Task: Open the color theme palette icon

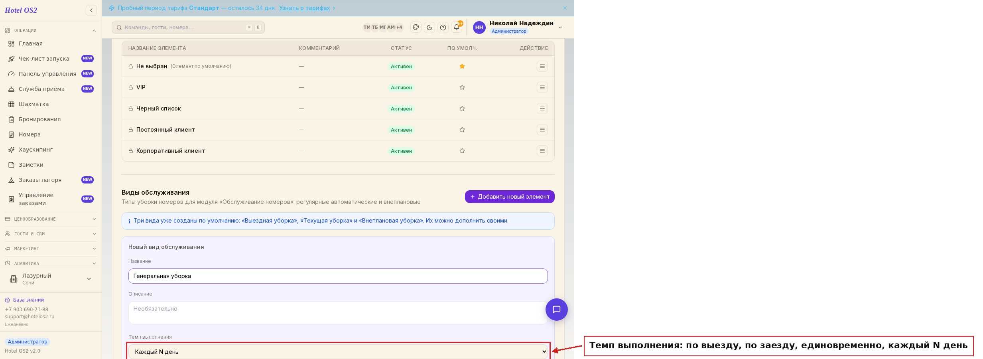Action: pyautogui.click(x=416, y=28)
